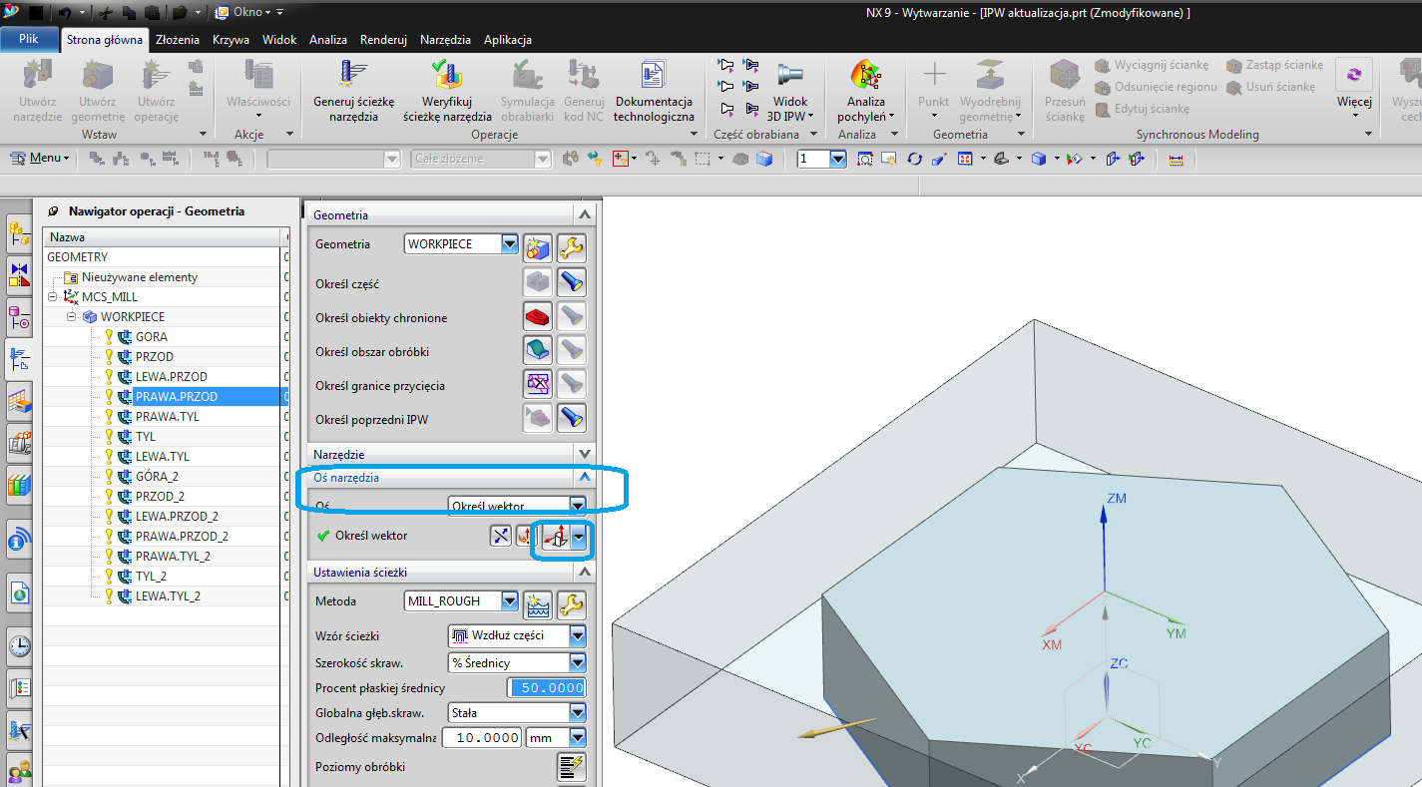
Task: Click edit wrench icon beside WORKPIECE
Action: coord(571,248)
